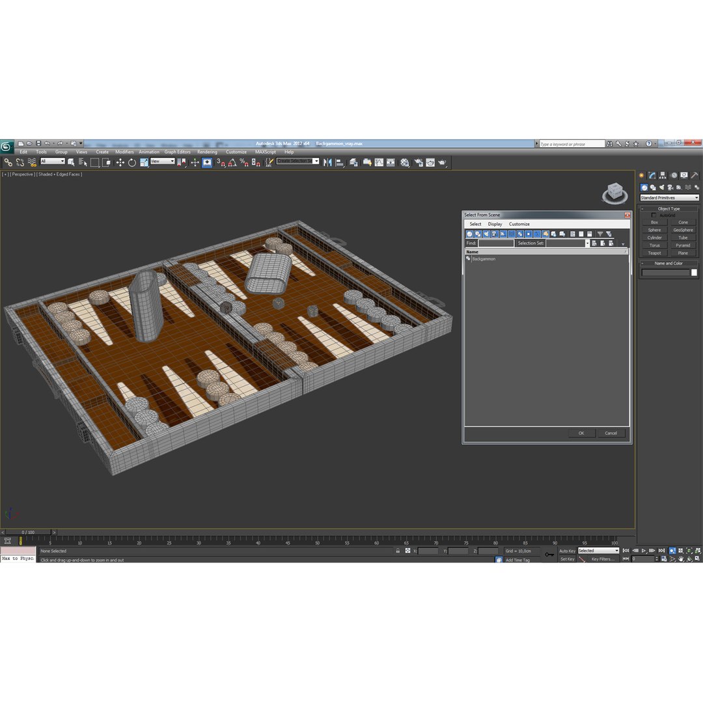Click the Set Keys key icon

549,555
